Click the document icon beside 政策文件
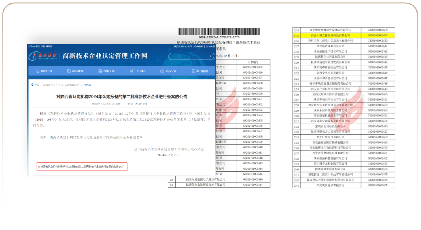The width and height of the screenshot is (421, 230). [100, 71]
